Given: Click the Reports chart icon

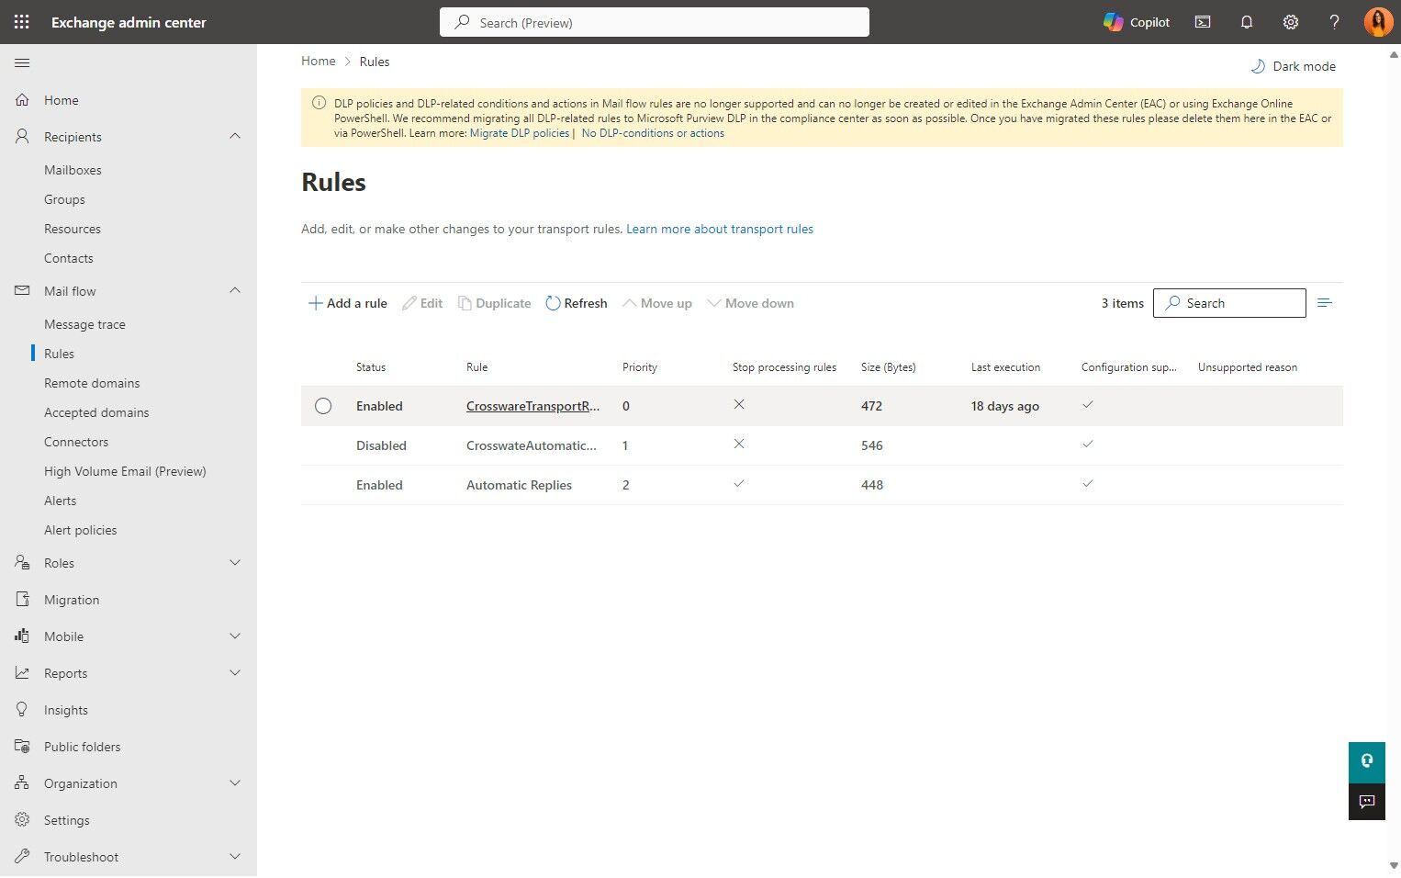Looking at the screenshot, I should 22,672.
